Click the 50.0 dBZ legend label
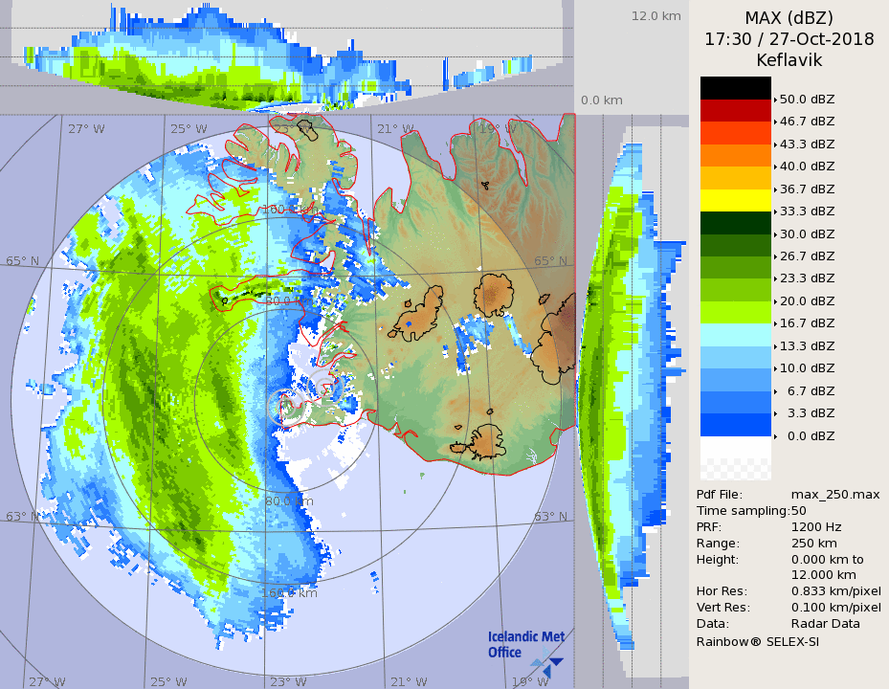Image resolution: width=889 pixels, height=689 pixels. [807, 99]
